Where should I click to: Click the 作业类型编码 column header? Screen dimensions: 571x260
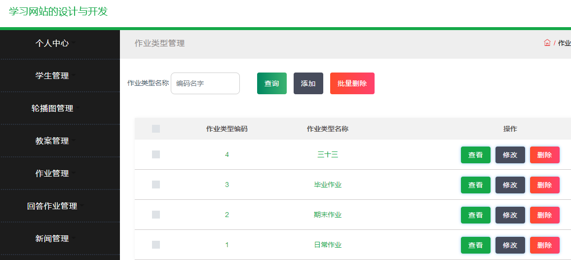(x=227, y=129)
